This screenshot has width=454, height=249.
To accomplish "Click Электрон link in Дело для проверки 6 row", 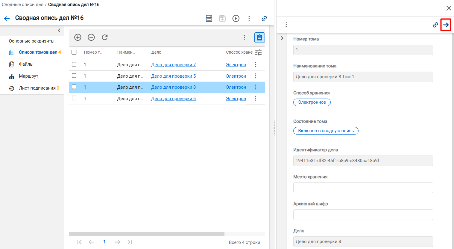I will point(236,99).
